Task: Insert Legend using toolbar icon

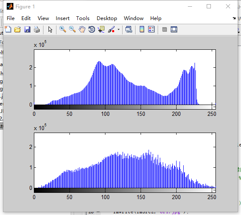Action: click(x=151, y=29)
